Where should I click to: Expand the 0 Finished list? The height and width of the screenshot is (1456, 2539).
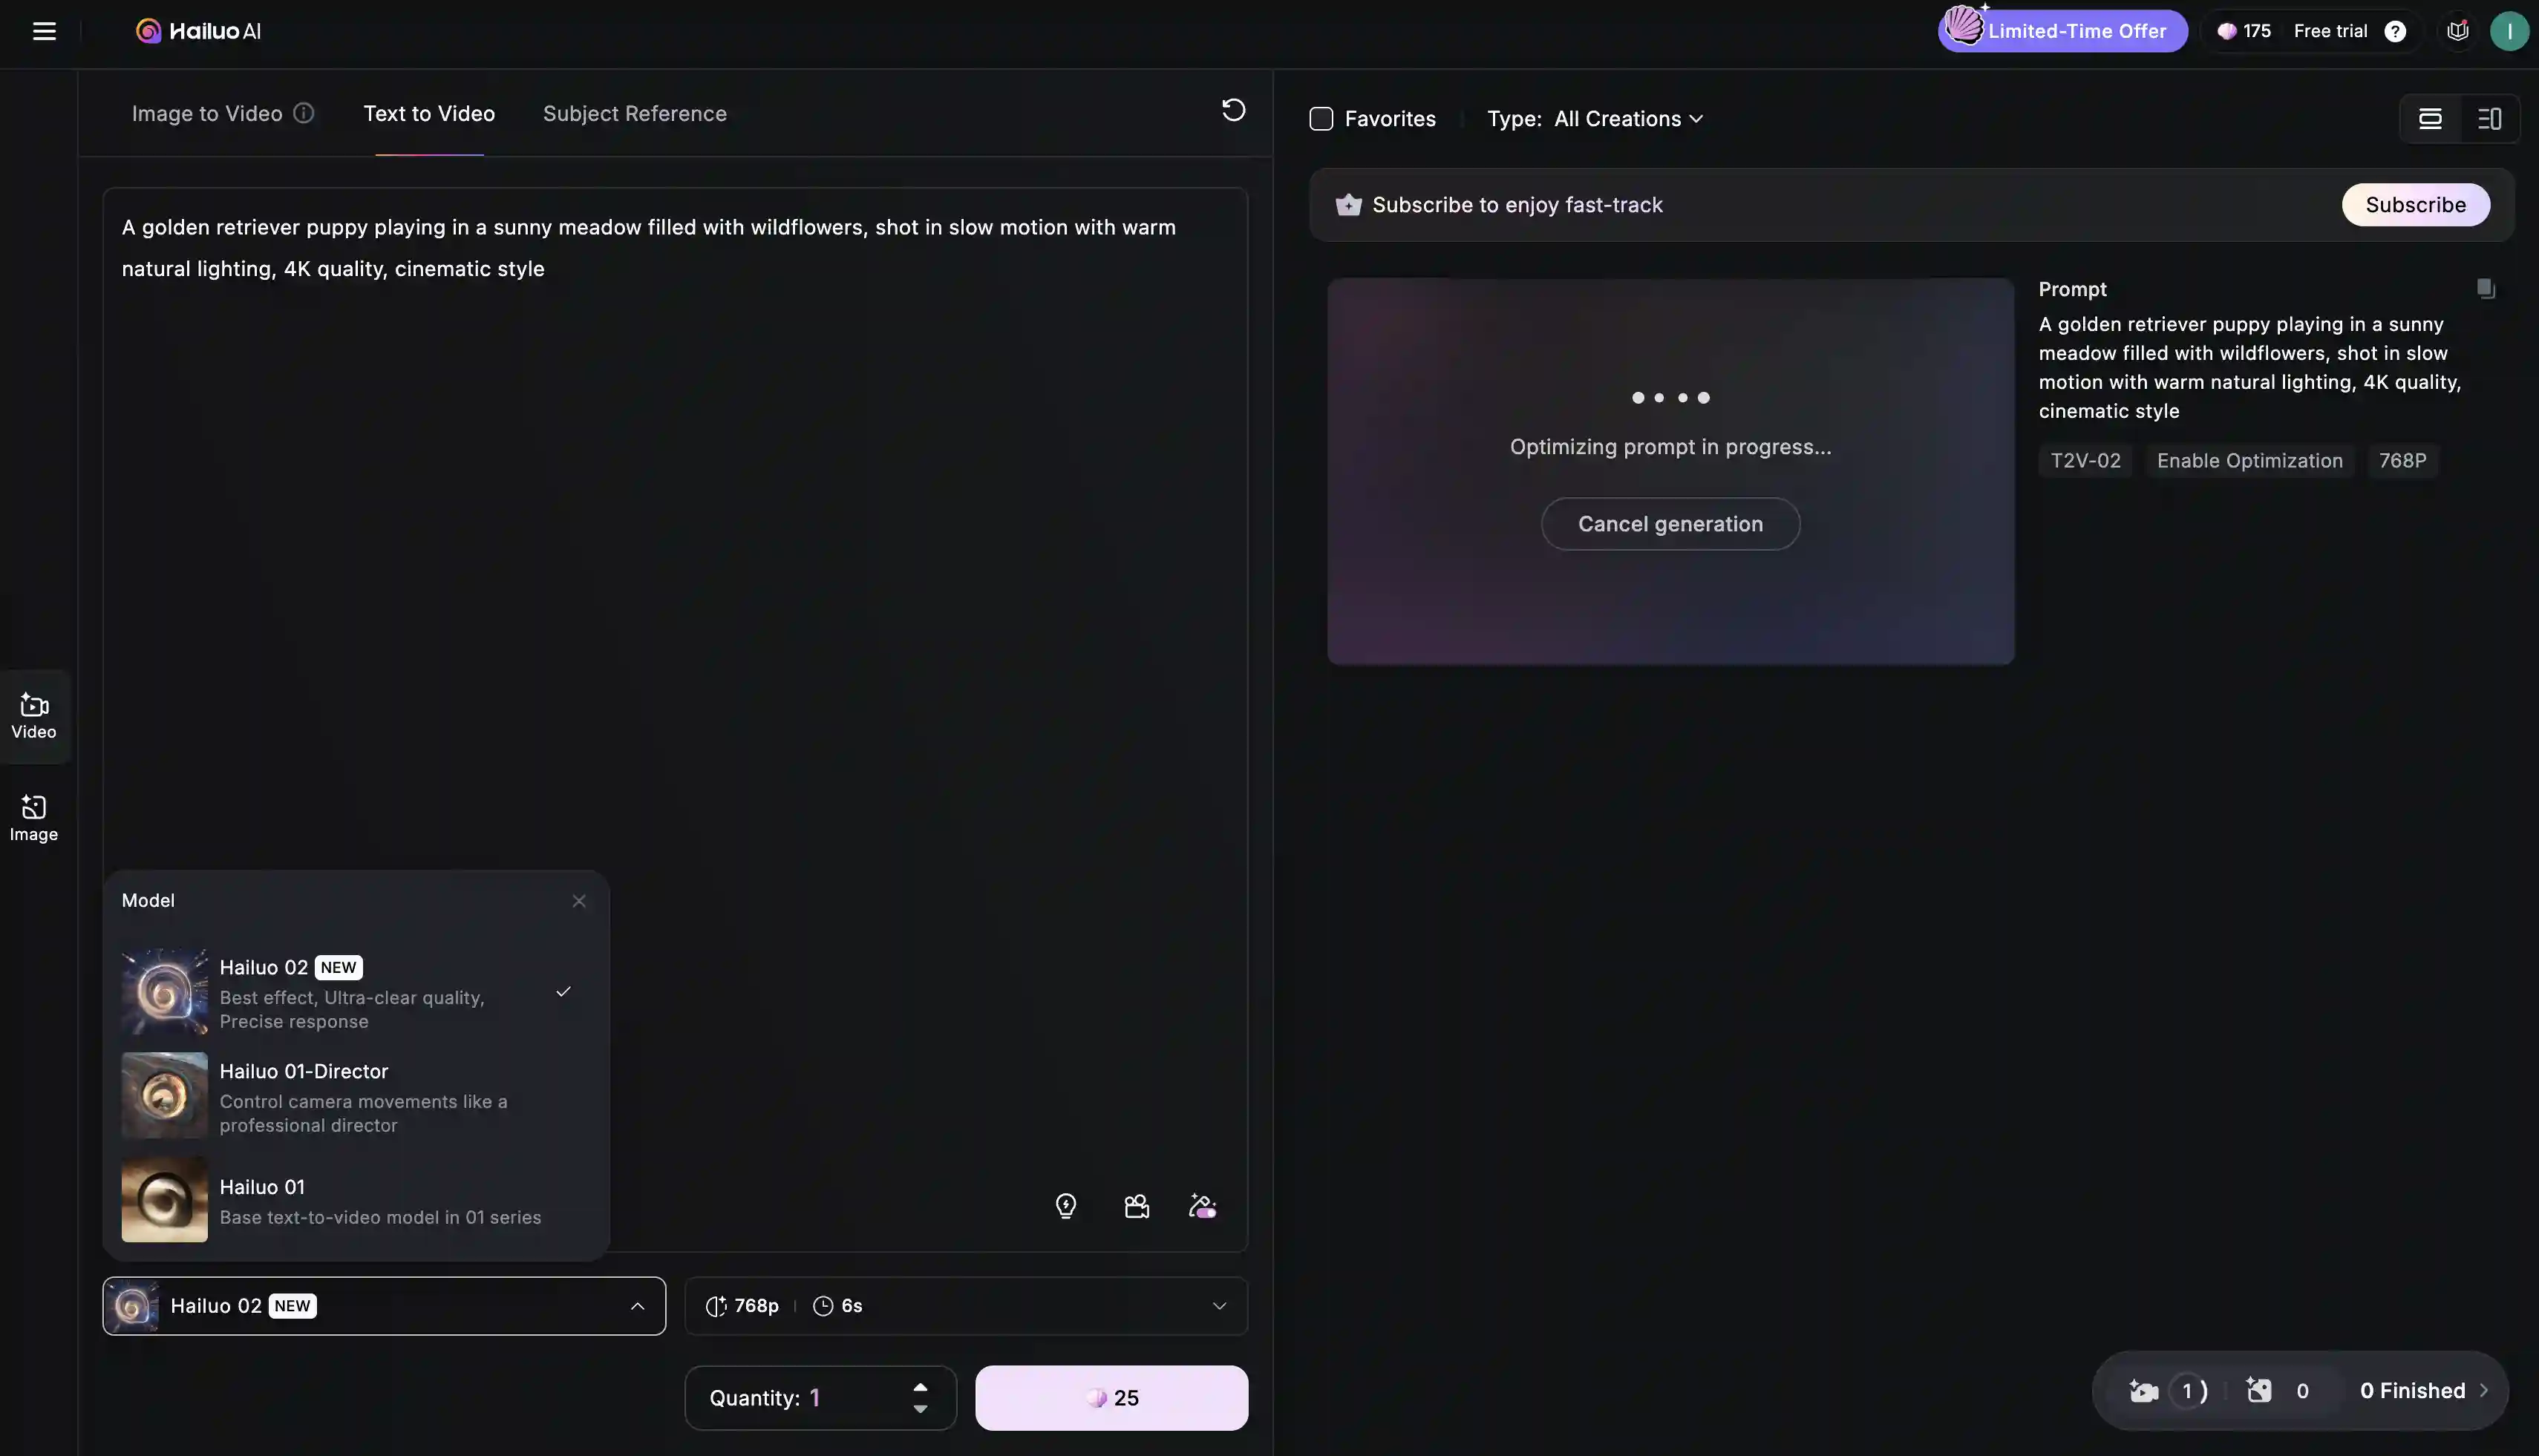pos(2424,1391)
